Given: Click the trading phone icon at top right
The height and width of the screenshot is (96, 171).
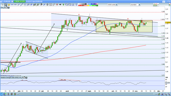Looking at the screenshot, I should click(170, 5).
